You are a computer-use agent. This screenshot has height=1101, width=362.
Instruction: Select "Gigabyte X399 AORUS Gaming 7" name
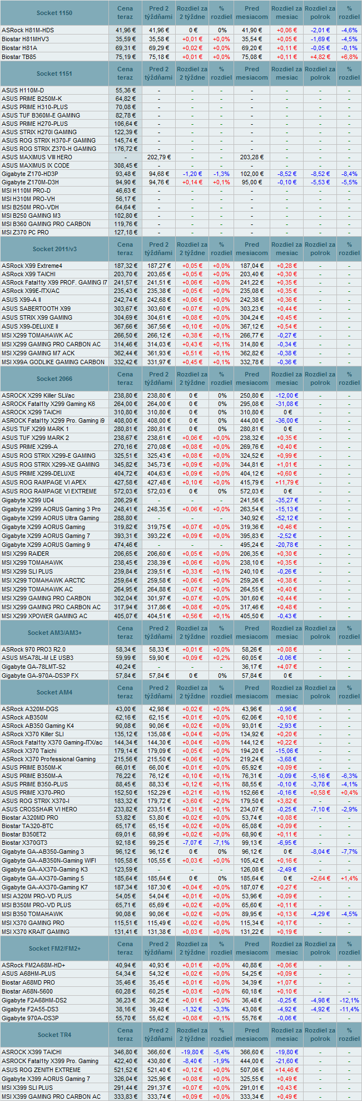tap(46, 1079)
